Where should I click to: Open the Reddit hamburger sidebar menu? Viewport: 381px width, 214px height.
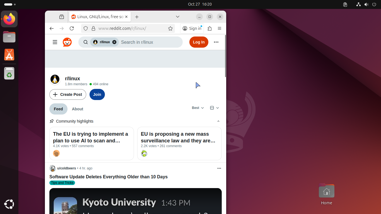point(55,42)
